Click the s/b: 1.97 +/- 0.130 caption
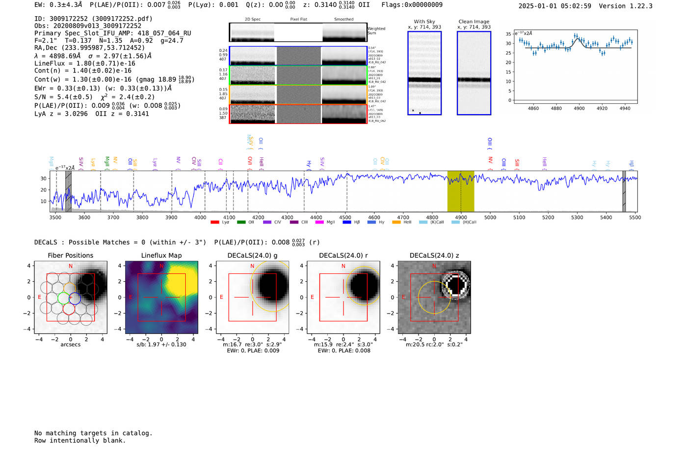Viewport: 687px width, 467px height. click(161, 344)
